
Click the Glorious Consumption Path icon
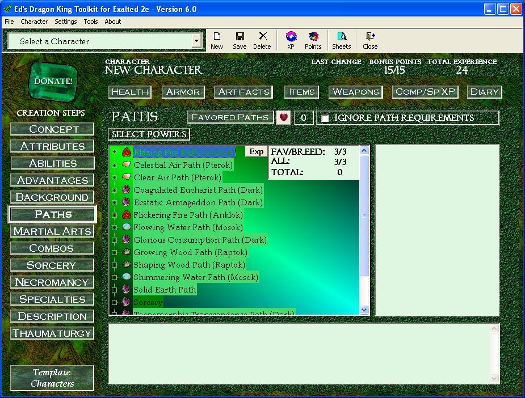(126, 239)
